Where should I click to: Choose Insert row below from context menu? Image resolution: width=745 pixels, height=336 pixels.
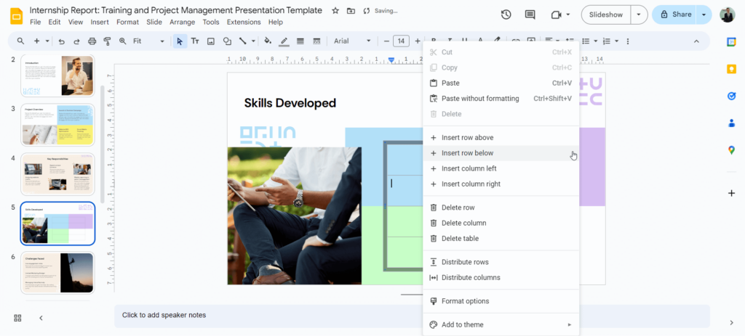coord(467,153)
